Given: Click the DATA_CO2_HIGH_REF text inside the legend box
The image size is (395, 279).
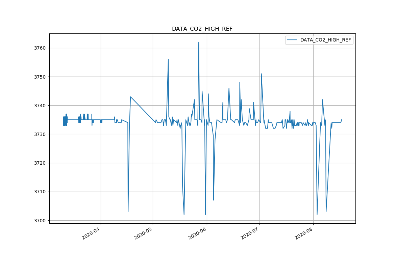Looking at the screenshot, I should [x=325, y=40].
